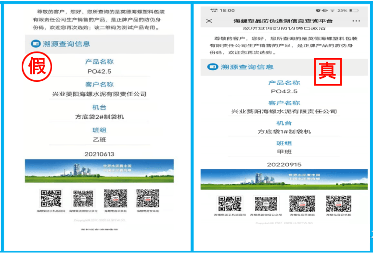Select the 方底袋1#制袋机 machine text

tap(284, 131)
